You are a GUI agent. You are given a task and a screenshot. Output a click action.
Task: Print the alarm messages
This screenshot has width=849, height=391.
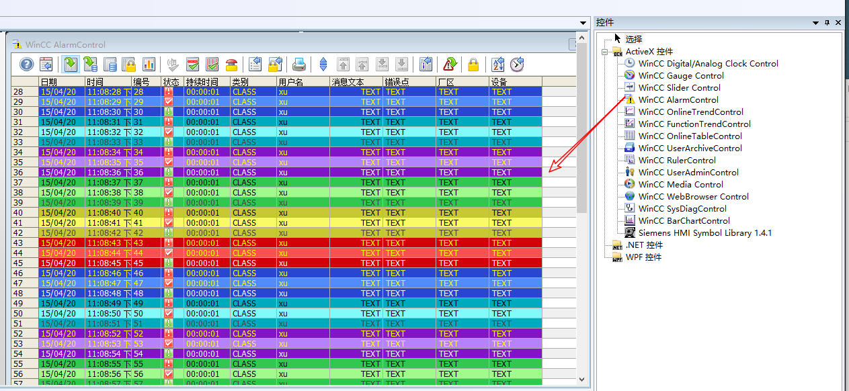(x=299, y=64)
